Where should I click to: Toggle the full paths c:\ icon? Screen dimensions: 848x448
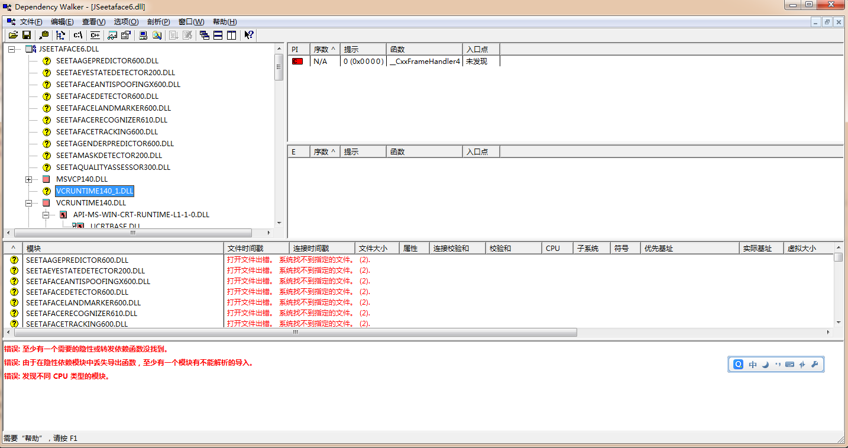click(77, 35)
